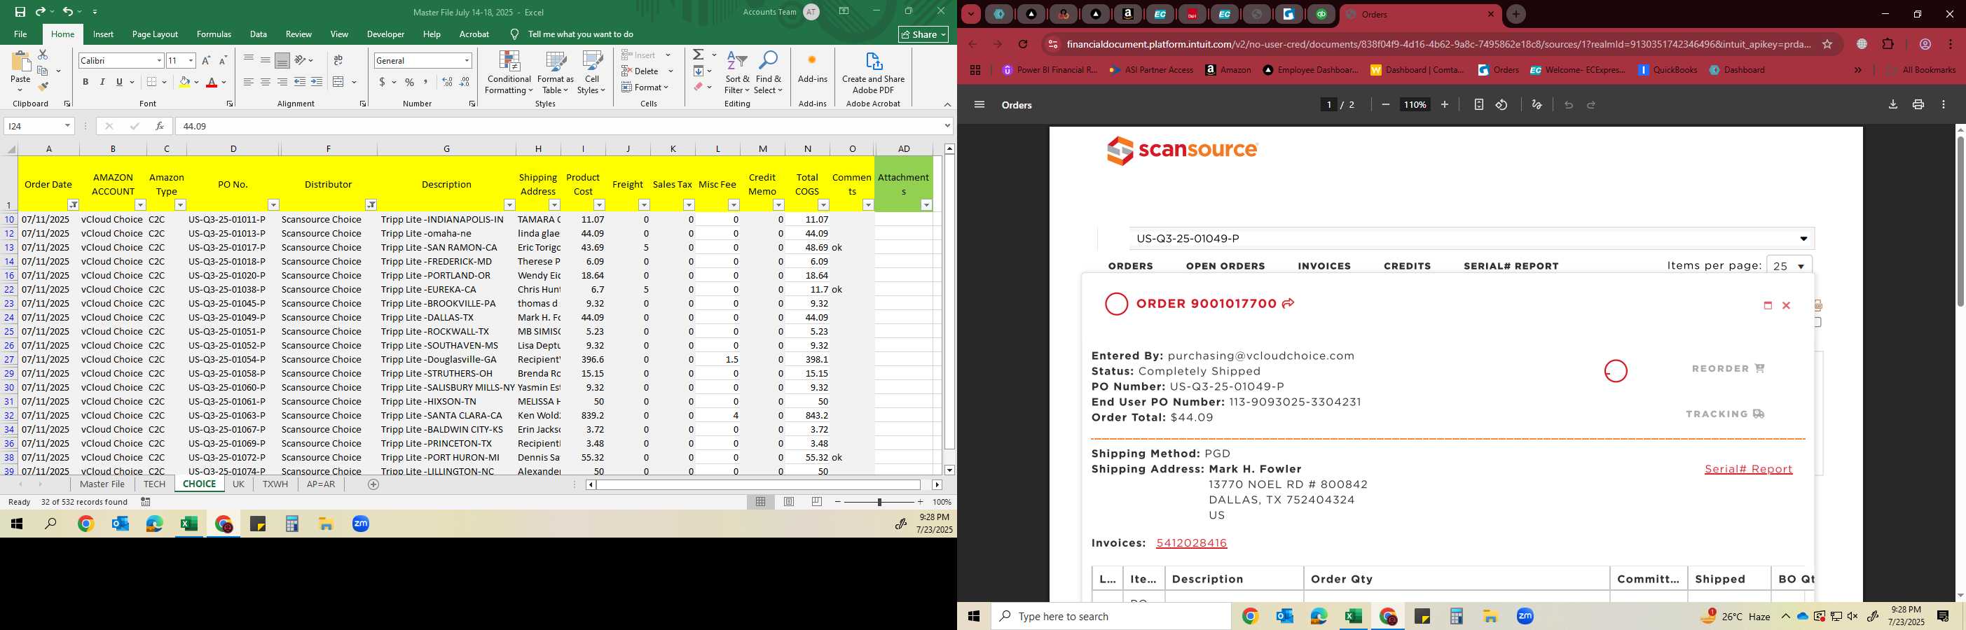This screenshot has height=630, width=1966.
Task: Click the Paste clipboard icon
Action: (x=20, y=62)
